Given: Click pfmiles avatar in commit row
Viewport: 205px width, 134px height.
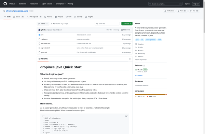Looking at the screenshot, I should click(x=39, y=30).
